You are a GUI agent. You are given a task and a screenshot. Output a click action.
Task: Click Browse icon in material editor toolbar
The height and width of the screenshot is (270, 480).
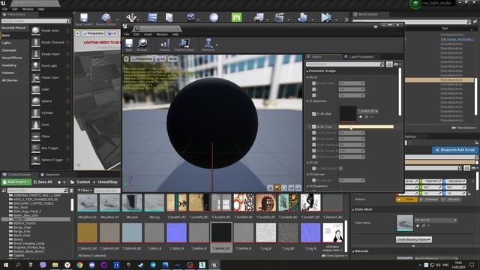point(142,44)
